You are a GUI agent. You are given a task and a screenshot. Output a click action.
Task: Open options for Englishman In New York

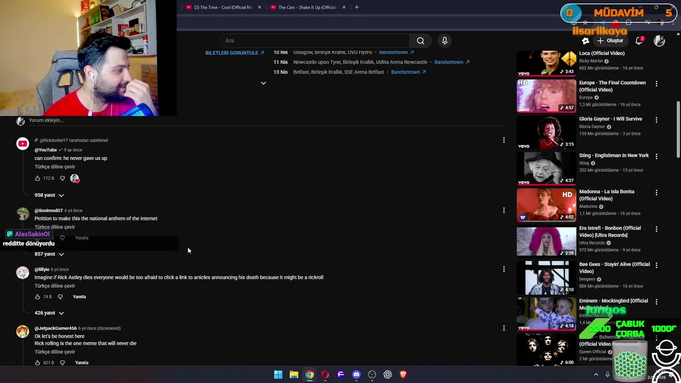point(656,156)
